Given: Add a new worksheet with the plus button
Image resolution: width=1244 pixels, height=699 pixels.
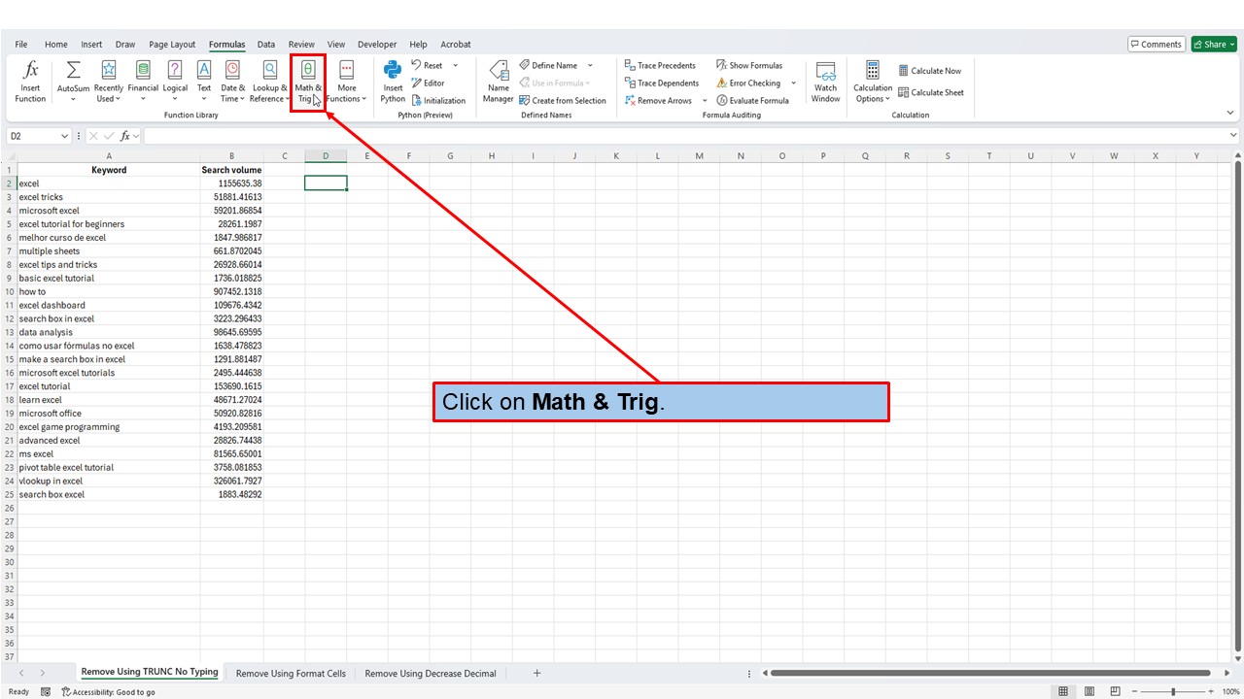Looking at the screenshot, I should (536, 672).
